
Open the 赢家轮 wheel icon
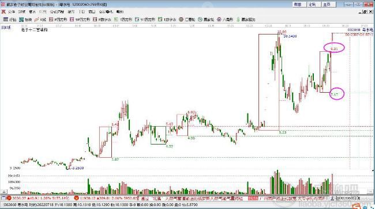pos(206,20)
